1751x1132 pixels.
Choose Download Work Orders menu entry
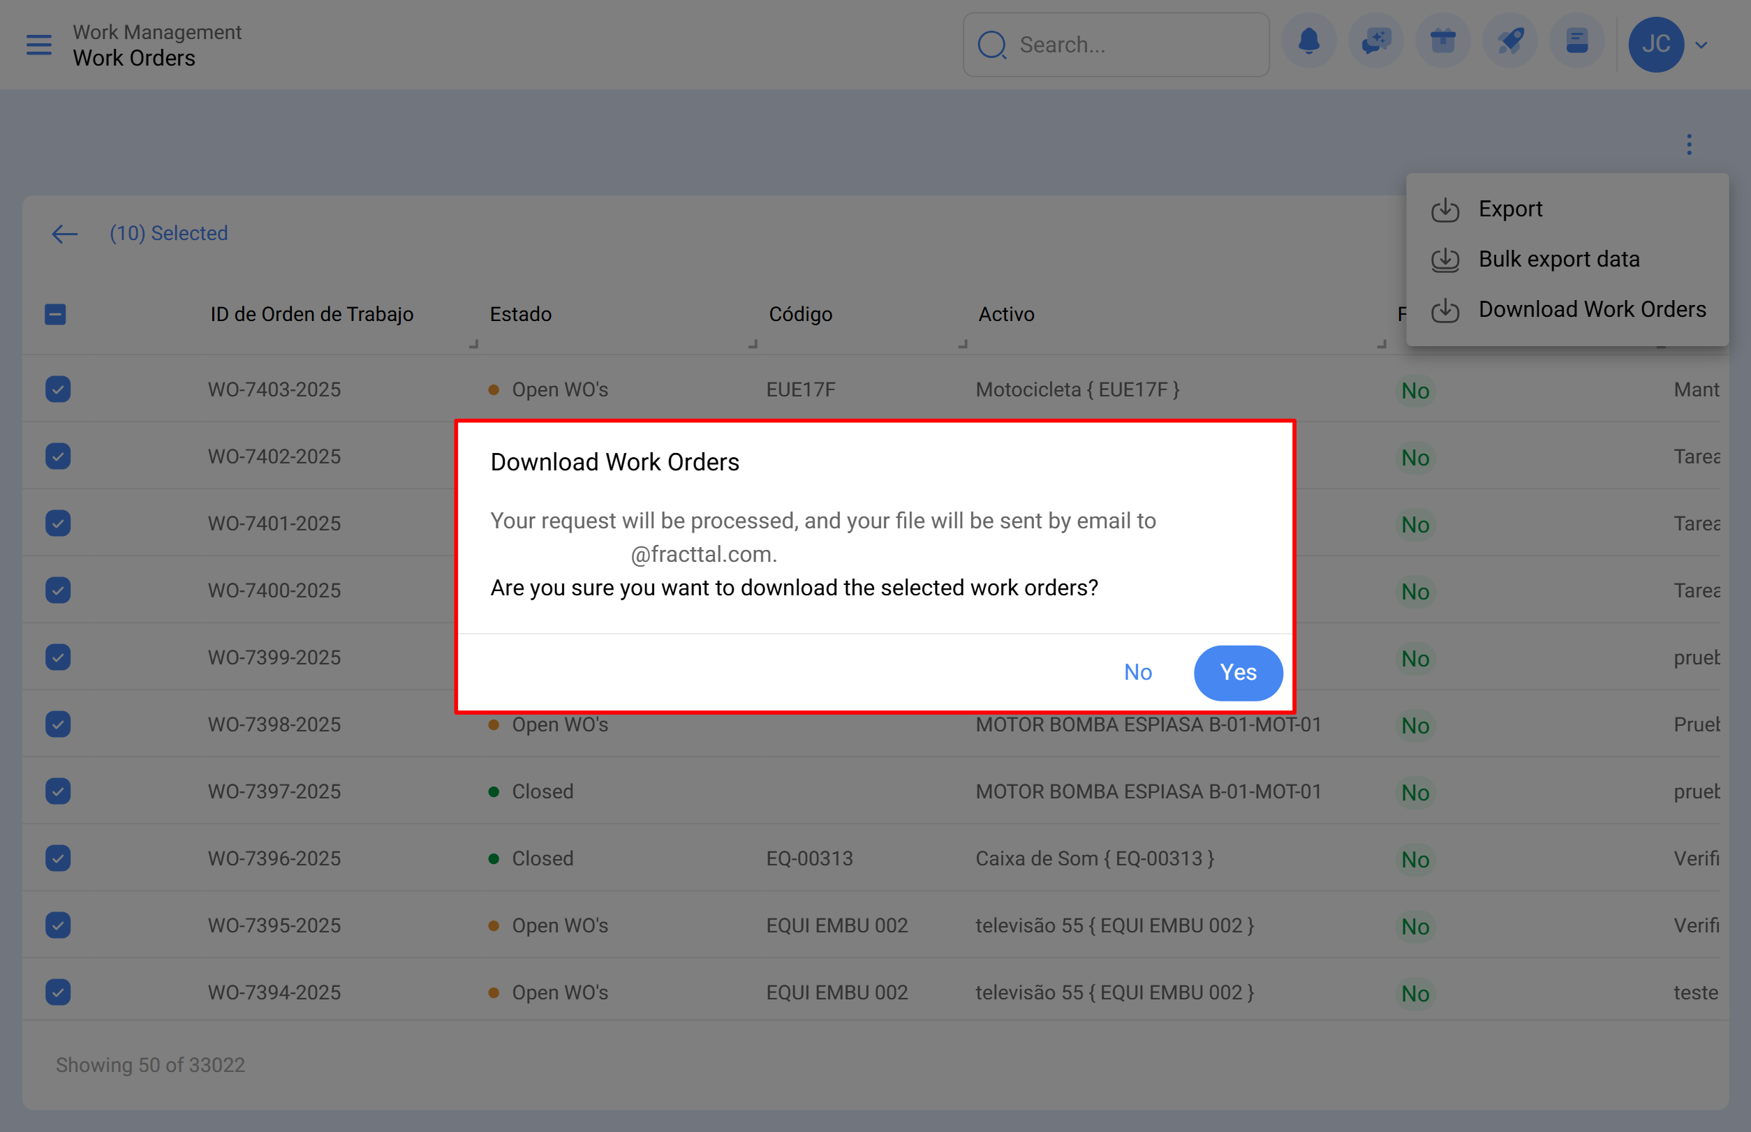click(1567, 309)
